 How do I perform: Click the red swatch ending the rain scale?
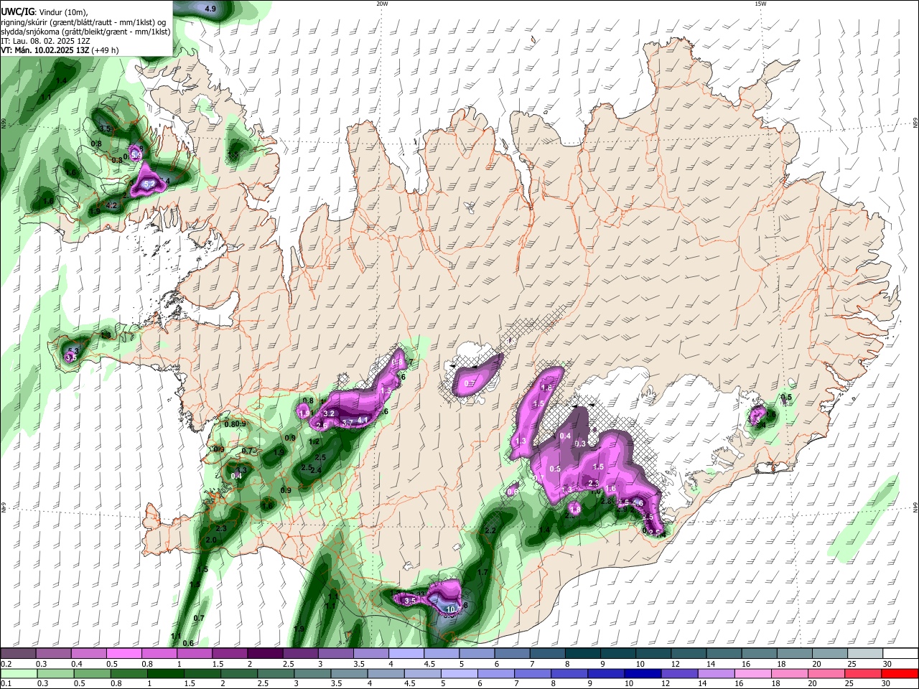point(900,673)
